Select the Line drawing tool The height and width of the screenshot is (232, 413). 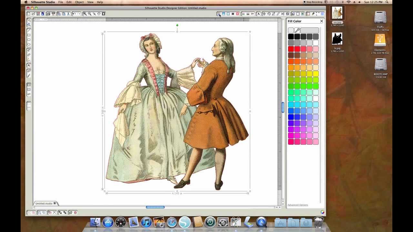pos(29,30)
